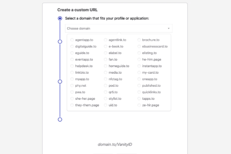
Task: Click the last step circle on stepper
Action: (60, 119)
